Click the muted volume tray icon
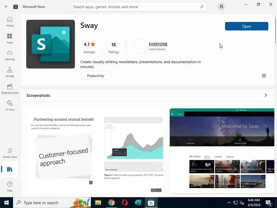 click(242, 203)
